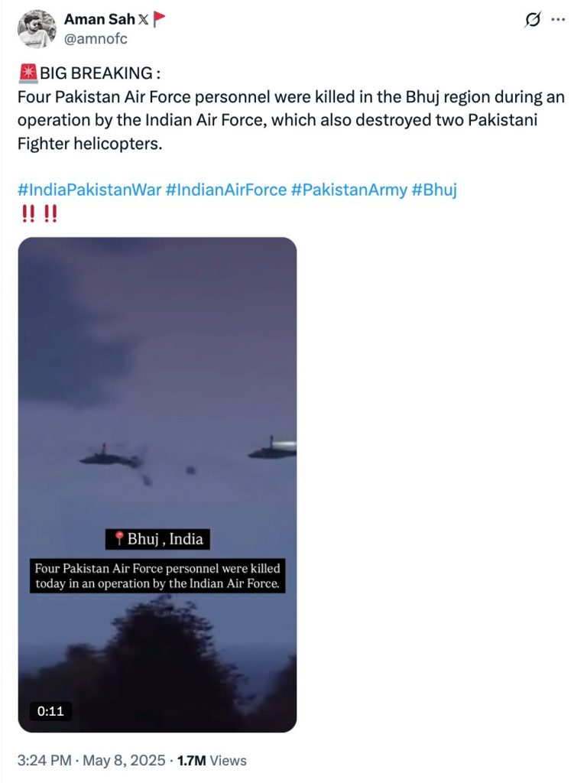The width and height of the screenshot is (574, 783).
Task: Click the 0:11 video duration badge
Action: (x=50, y=710)
